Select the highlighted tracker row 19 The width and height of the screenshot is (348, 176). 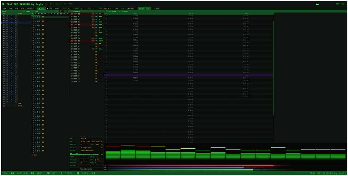(188, 75)
